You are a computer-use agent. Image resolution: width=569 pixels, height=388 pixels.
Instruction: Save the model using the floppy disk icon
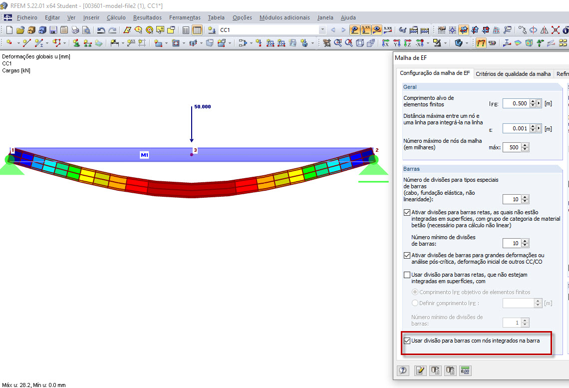tap(53, 30)
